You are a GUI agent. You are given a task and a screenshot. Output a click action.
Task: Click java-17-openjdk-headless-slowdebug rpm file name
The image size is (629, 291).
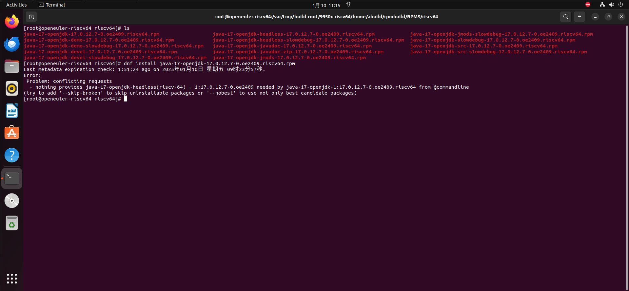click(x=308, y=40)
